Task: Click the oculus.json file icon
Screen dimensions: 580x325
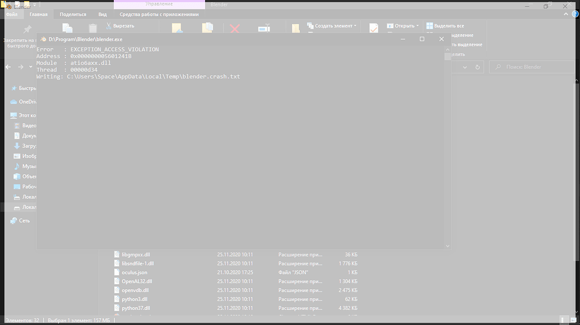Action: [x=117, y=272]
